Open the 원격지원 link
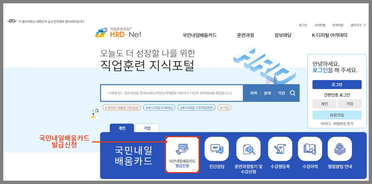Image resolution: width=372 pixels, height=184 pixels. [x=338, y=25]
